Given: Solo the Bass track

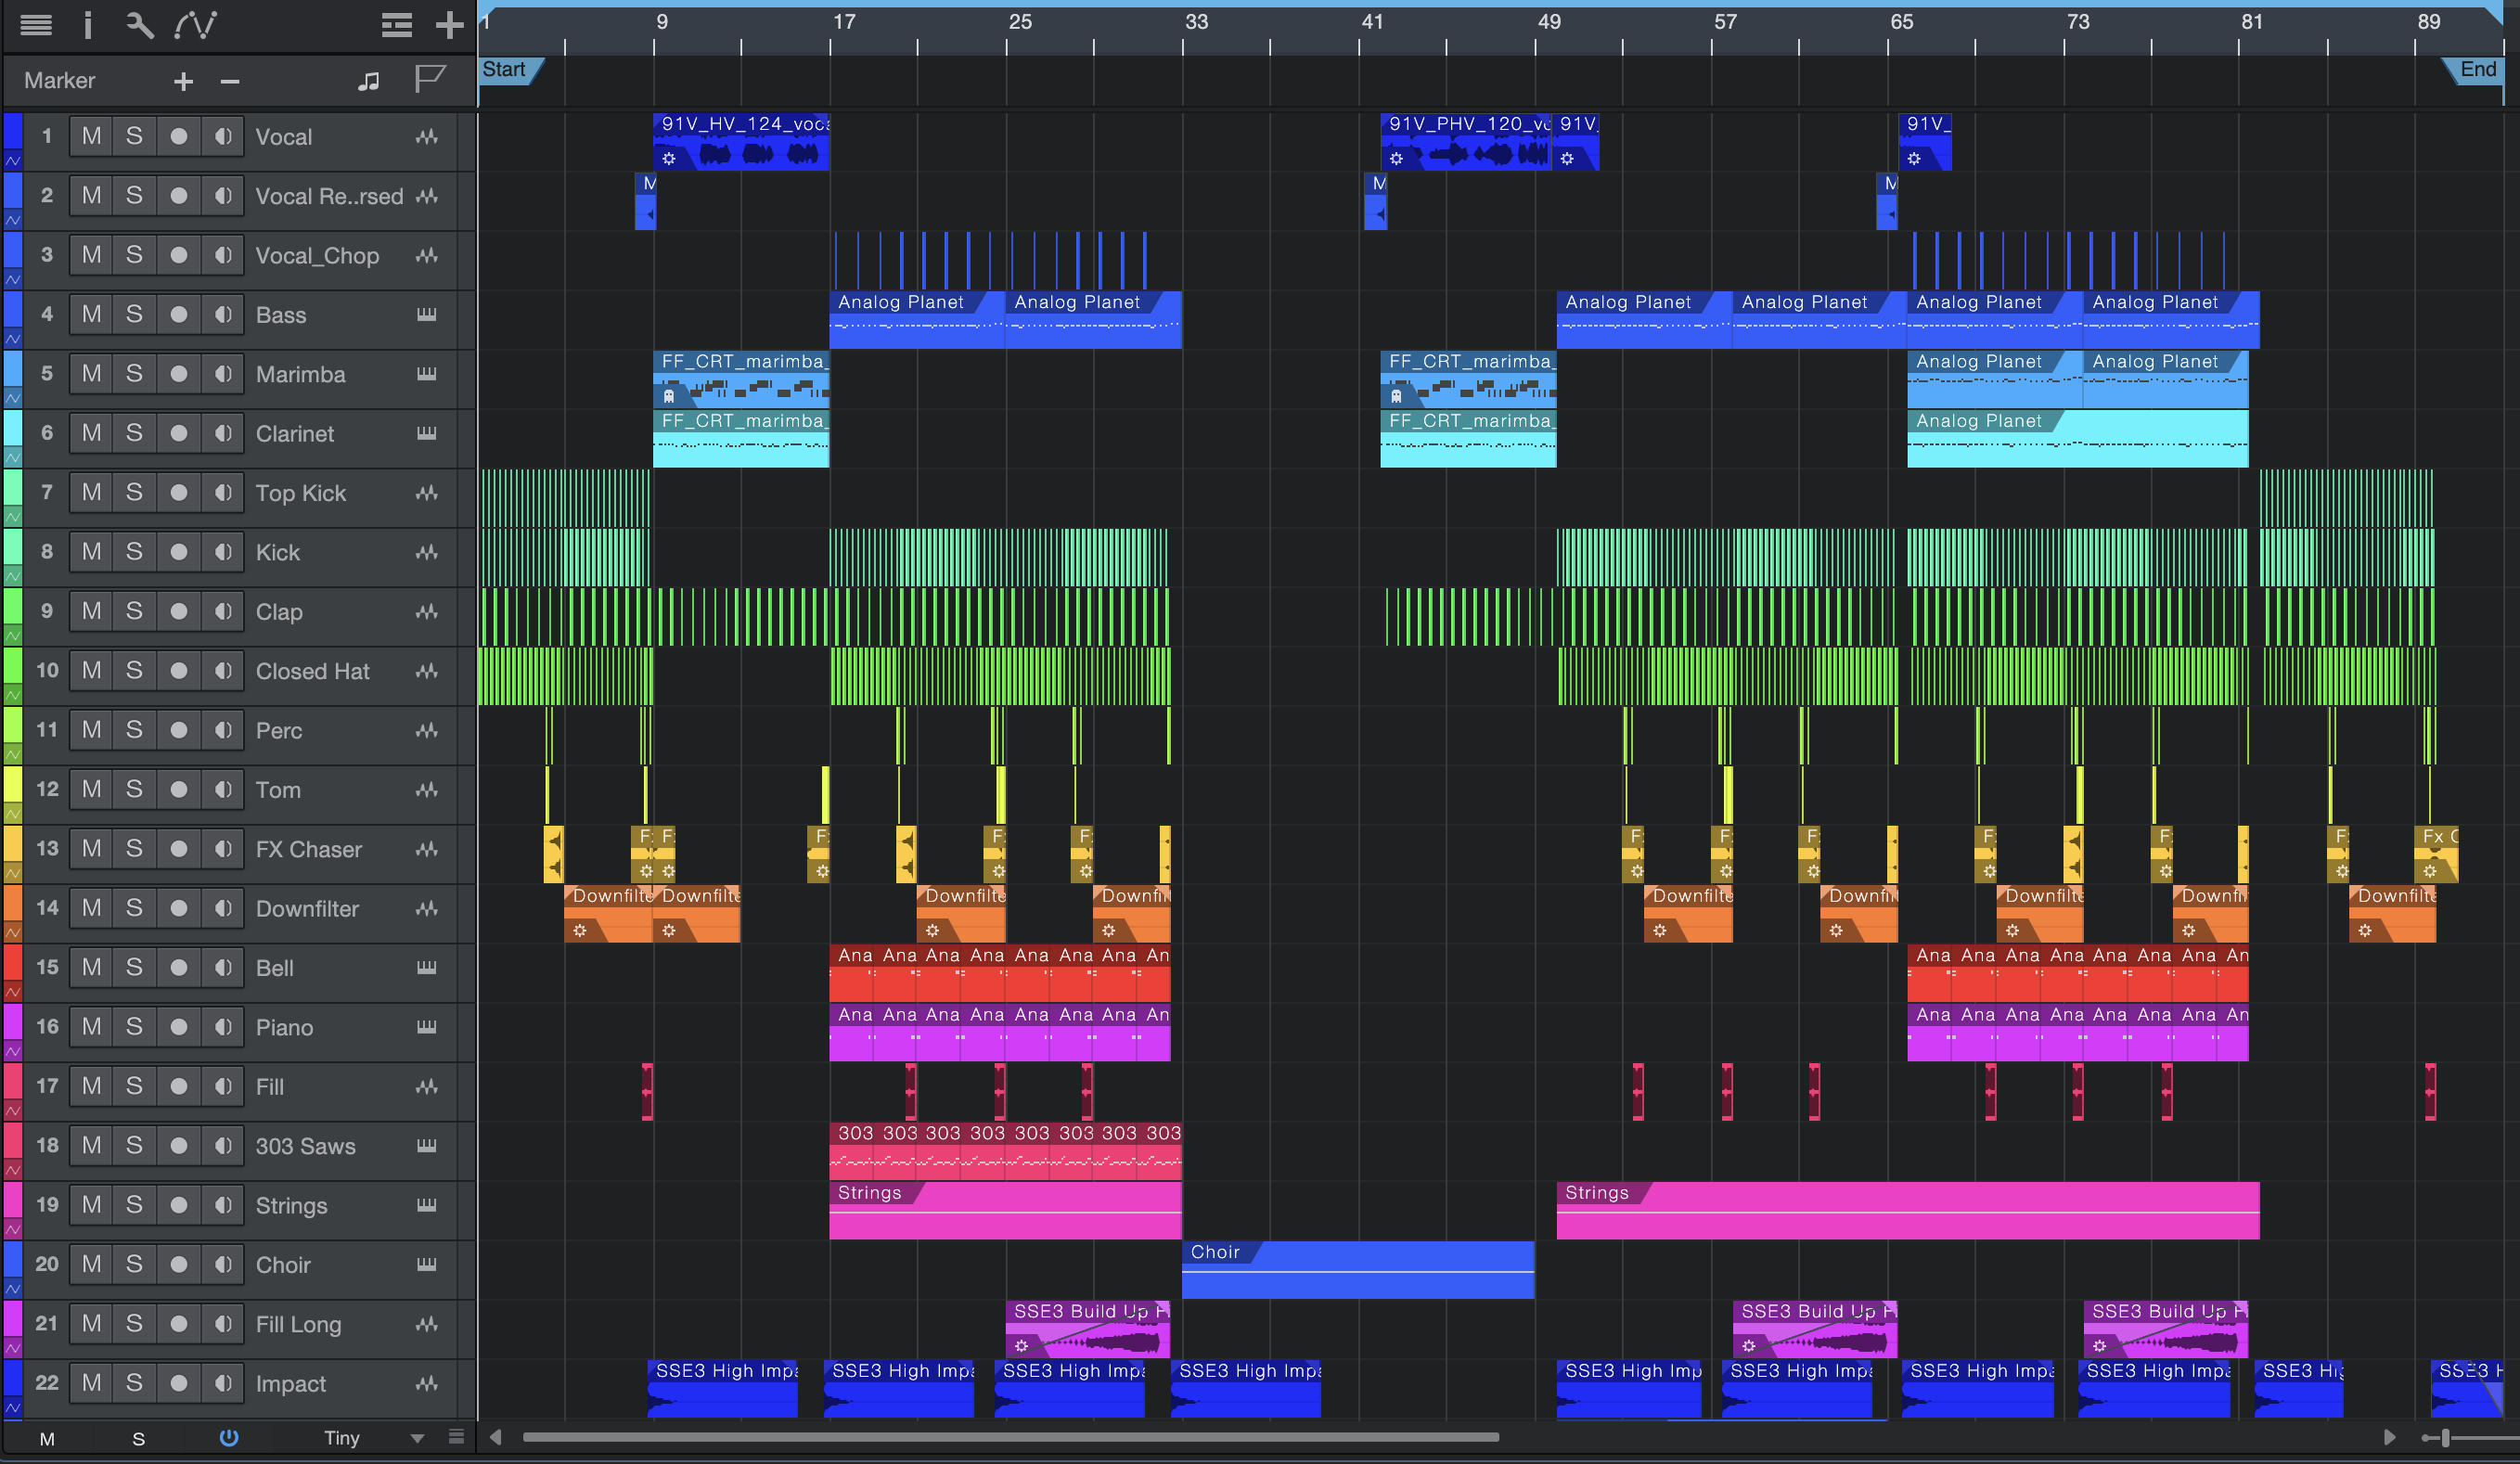Looking at the screenshot, I should (134, 314).
